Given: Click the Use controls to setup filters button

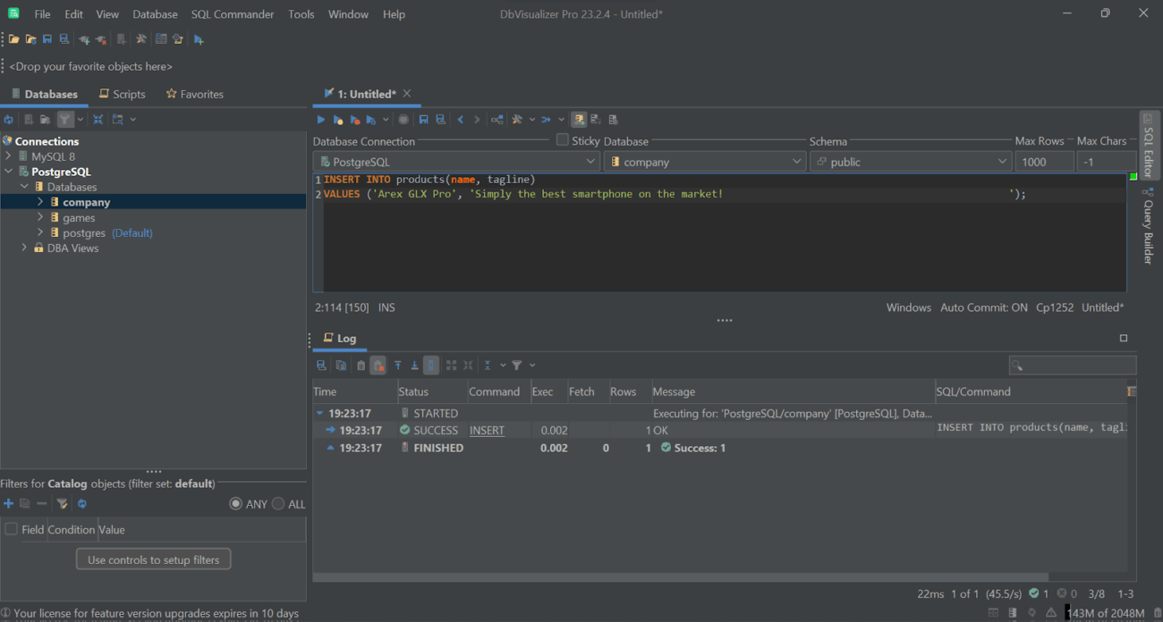Looking at the screenshot, I should 153,559.
